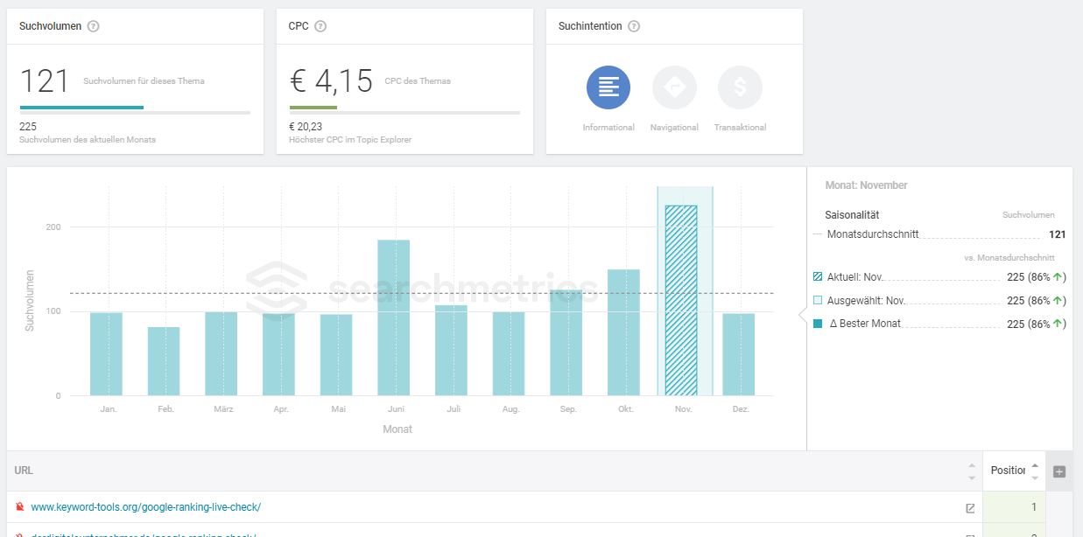Click the Bester Monat 225 (86%) value

pyautogui.click(x=1037, y=324)
